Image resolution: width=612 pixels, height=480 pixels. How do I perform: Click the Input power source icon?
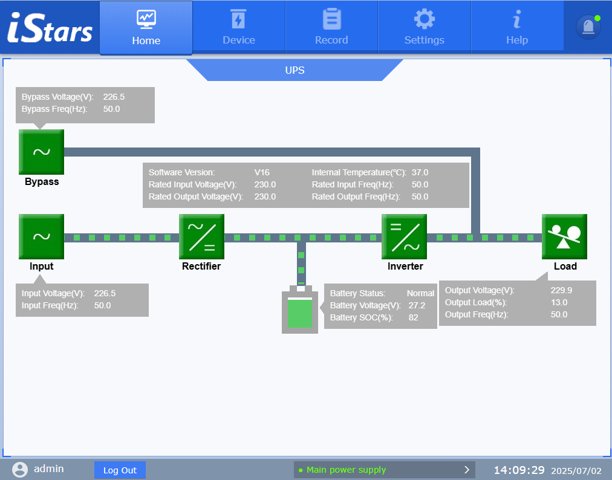click(x=41, y=236)
